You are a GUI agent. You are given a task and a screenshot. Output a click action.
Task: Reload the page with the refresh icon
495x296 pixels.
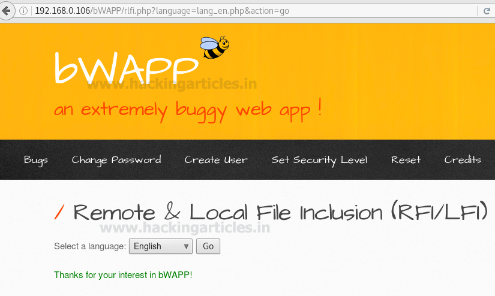[x=487, y=11]
